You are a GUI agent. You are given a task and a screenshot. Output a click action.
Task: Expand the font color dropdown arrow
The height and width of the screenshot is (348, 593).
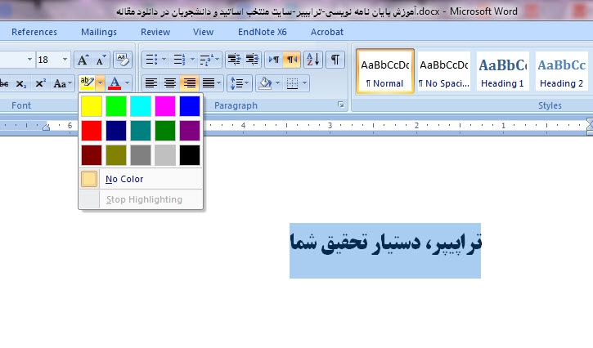[128, 83]
